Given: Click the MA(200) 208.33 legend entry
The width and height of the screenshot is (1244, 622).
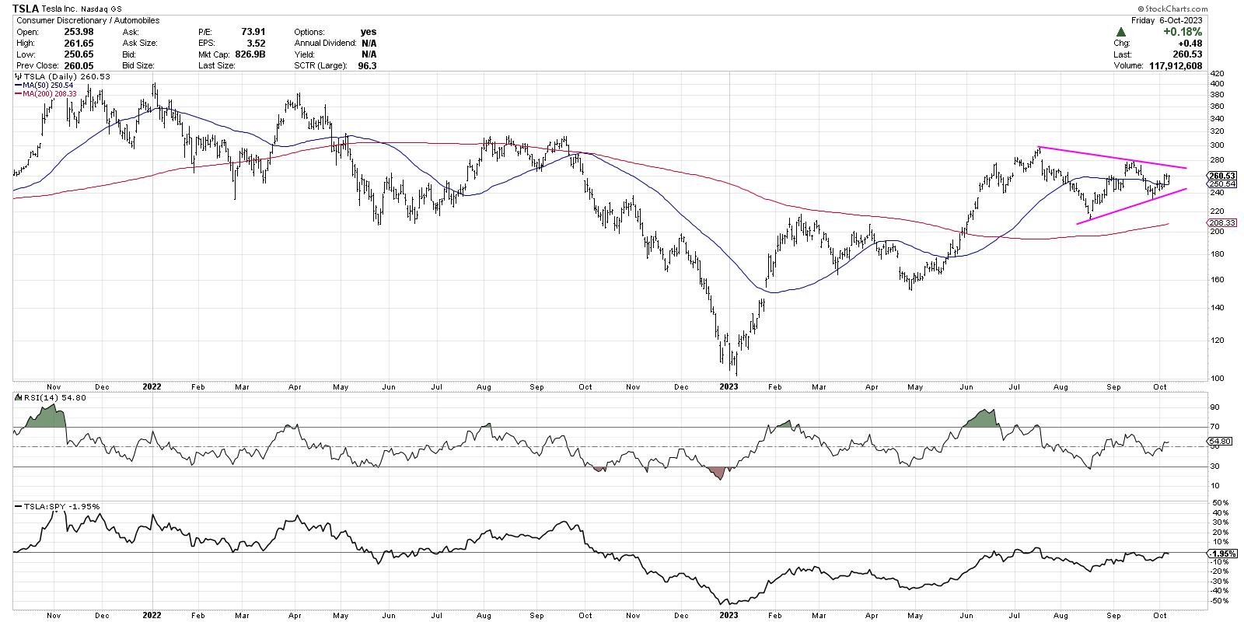Looking at the screenshot, I should pos(47,94).
